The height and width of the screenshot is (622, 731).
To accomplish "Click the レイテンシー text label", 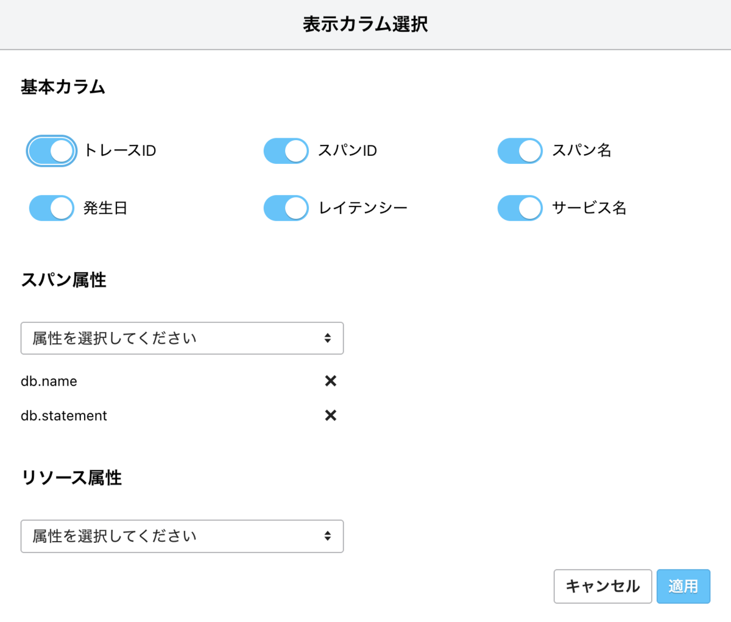I will (363, 208).
